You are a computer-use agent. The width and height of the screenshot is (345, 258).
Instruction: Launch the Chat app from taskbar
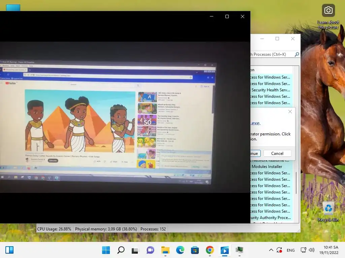(150, 250)
